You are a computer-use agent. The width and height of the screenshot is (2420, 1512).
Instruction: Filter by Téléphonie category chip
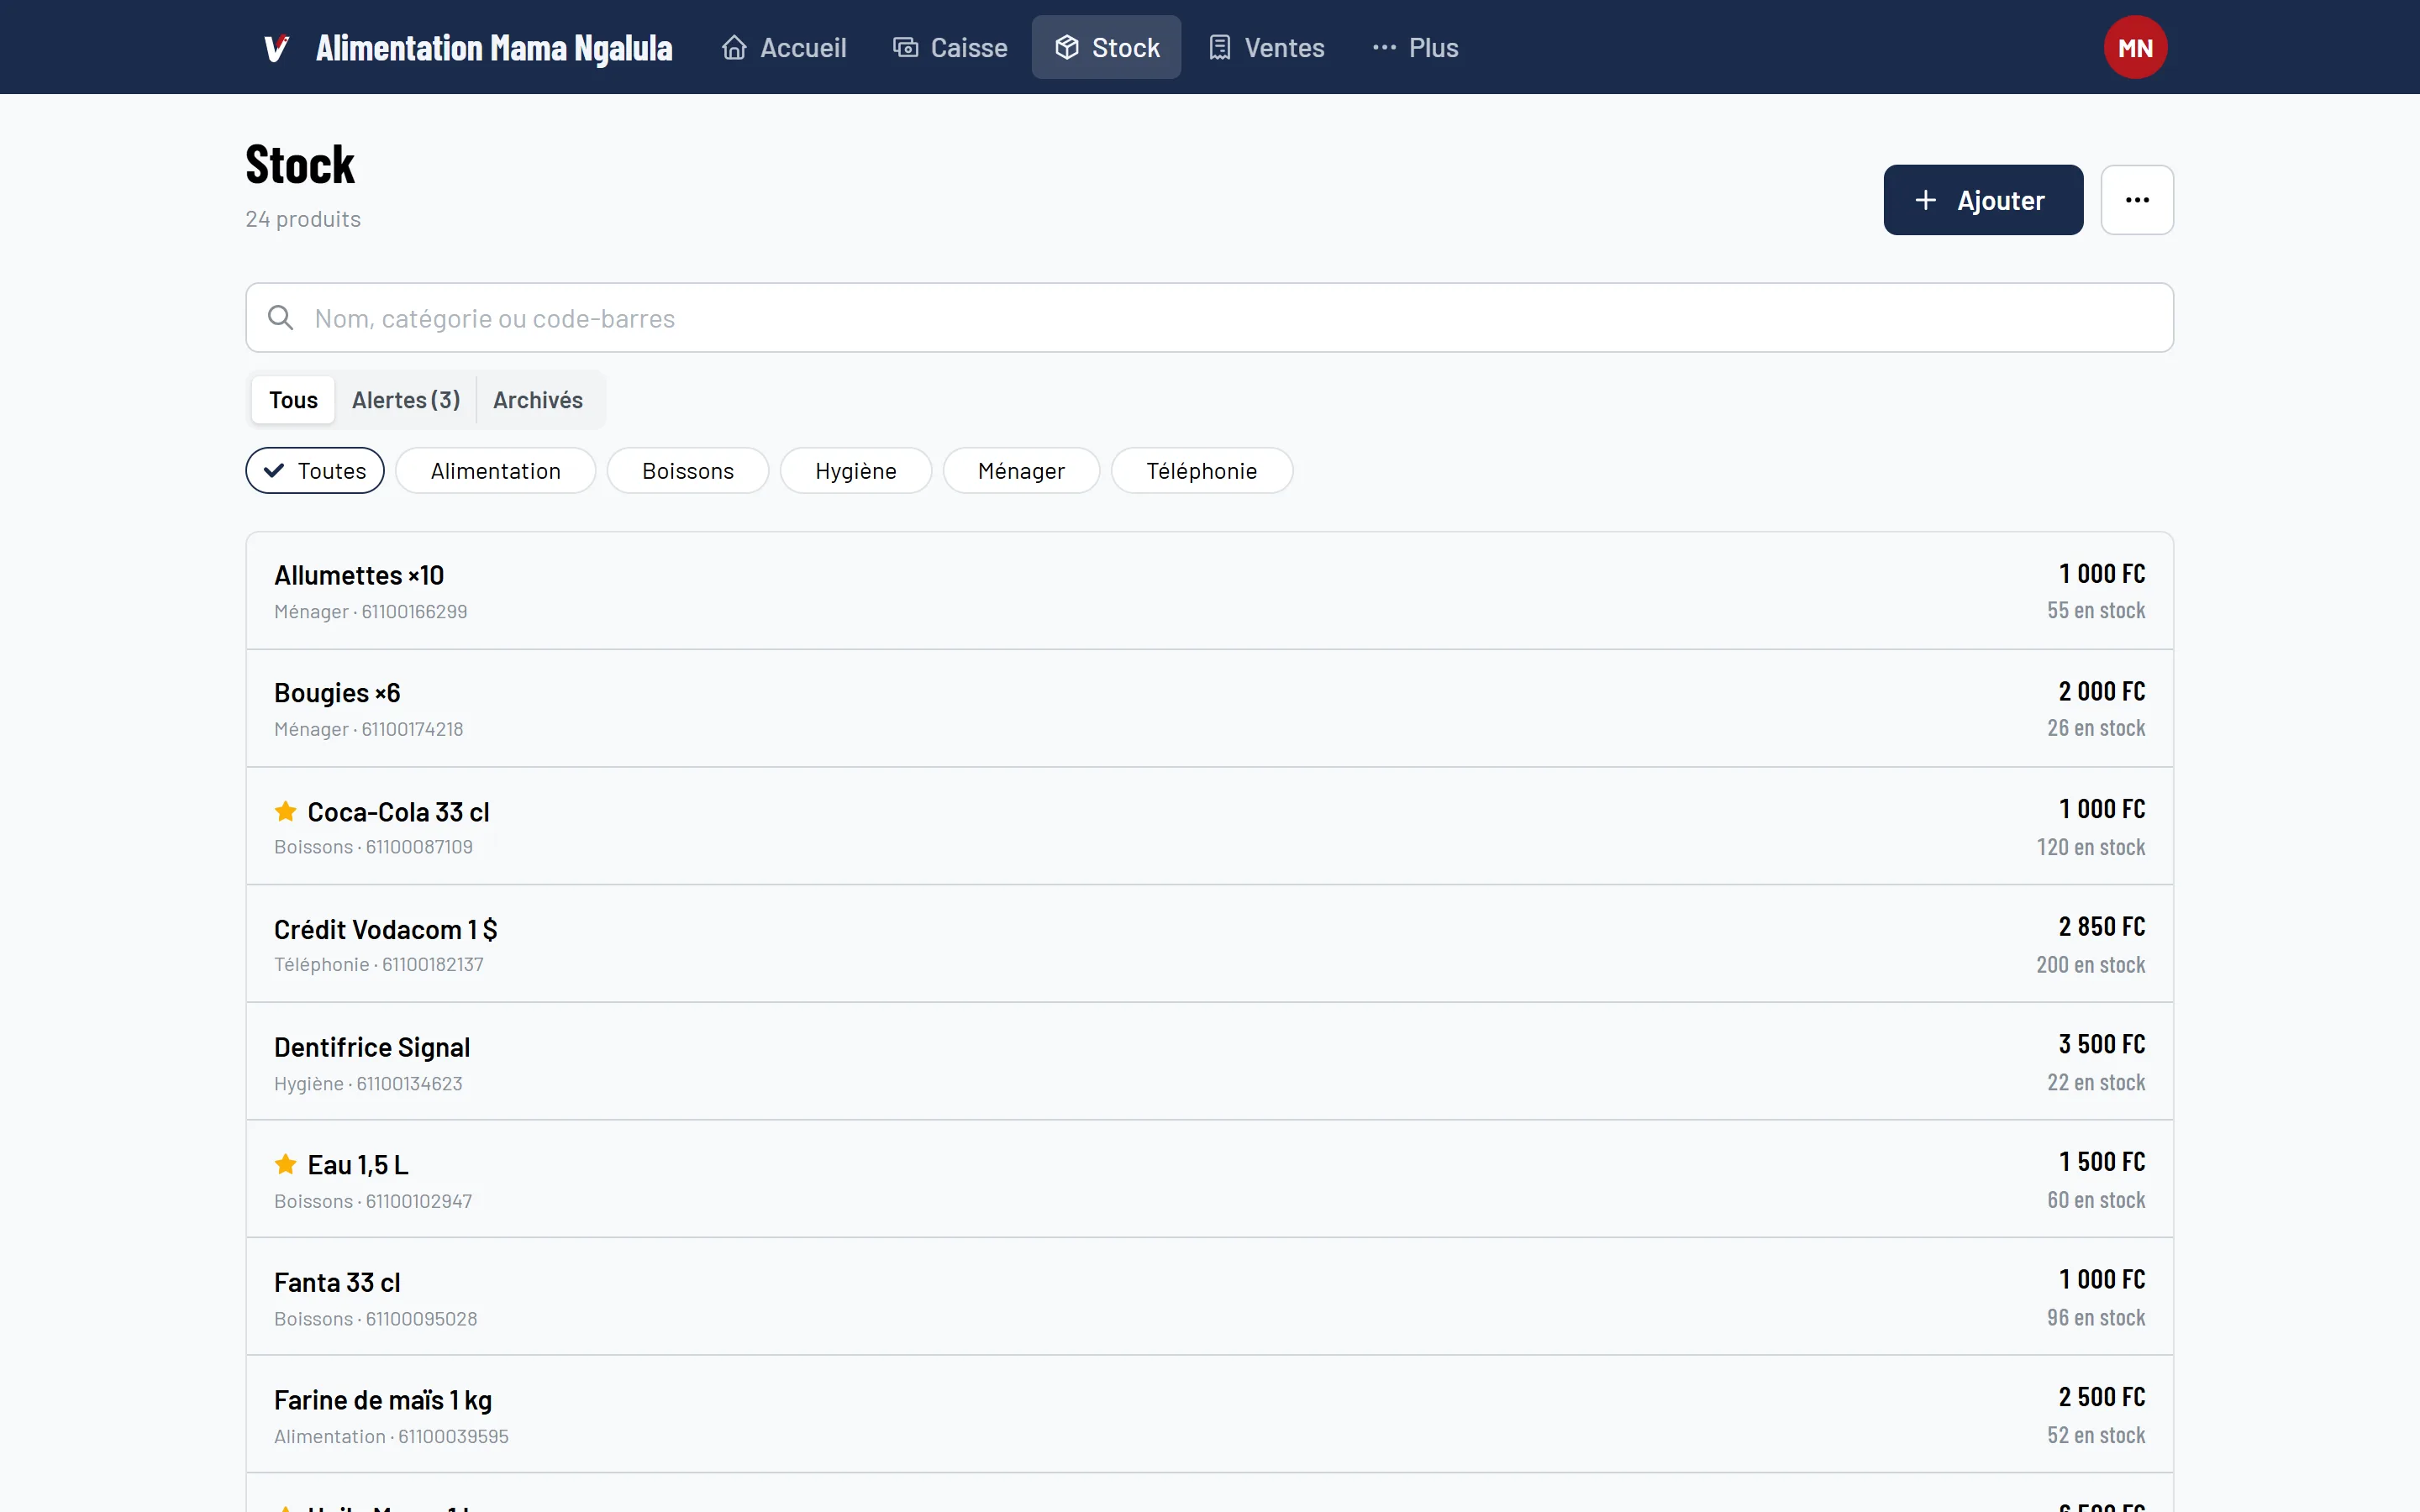(x=1202, y=471)
